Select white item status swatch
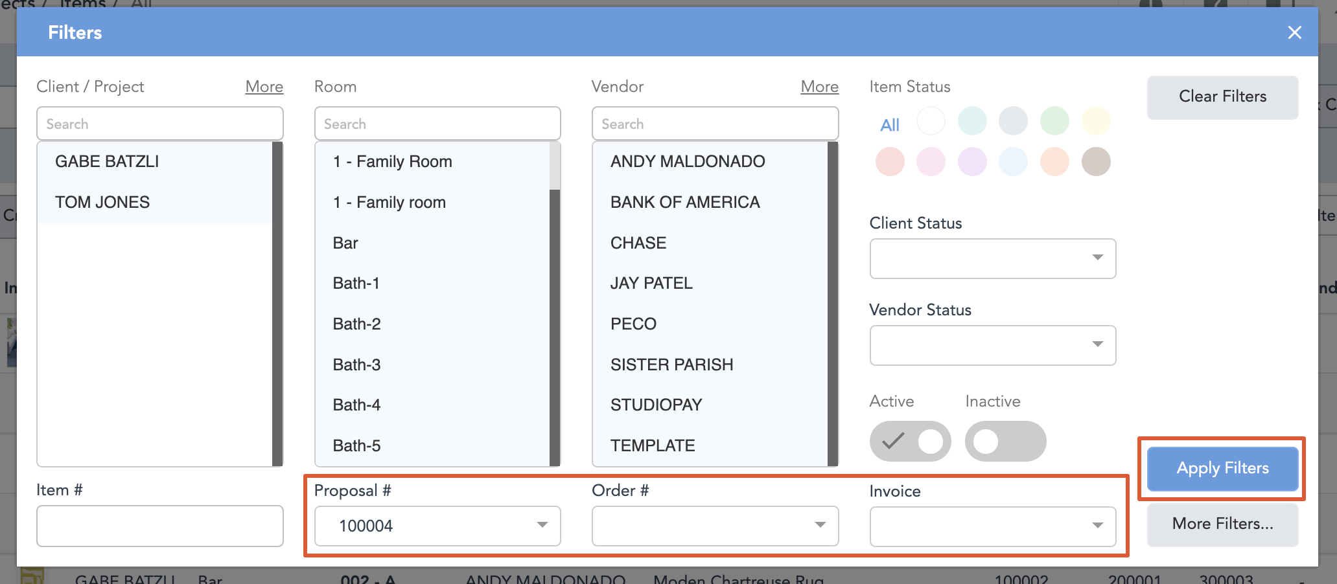This screenshot has height=584, width=1337. [931, 120]
